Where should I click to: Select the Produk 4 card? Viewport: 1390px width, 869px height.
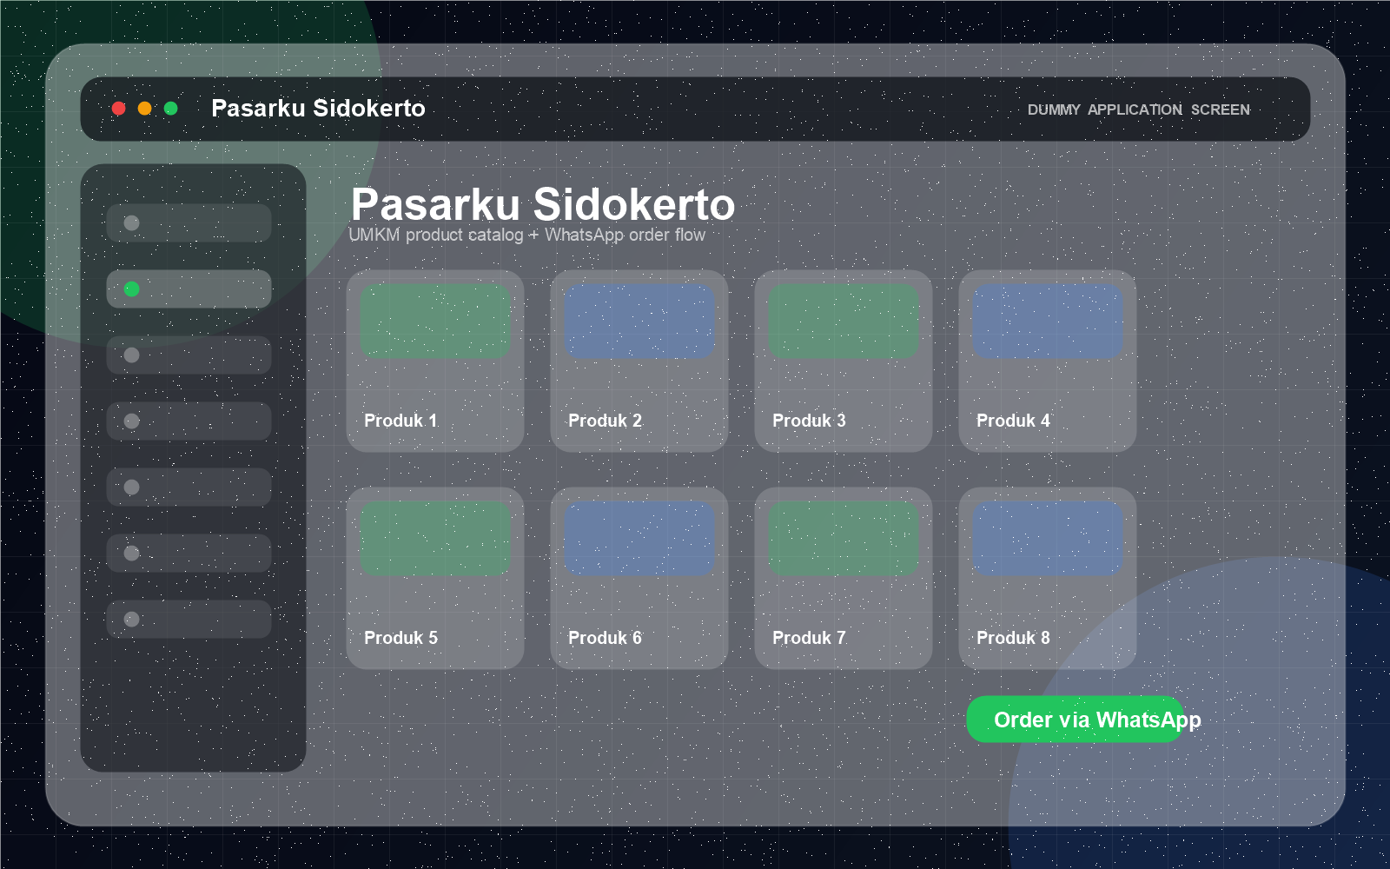(1048, 361)
